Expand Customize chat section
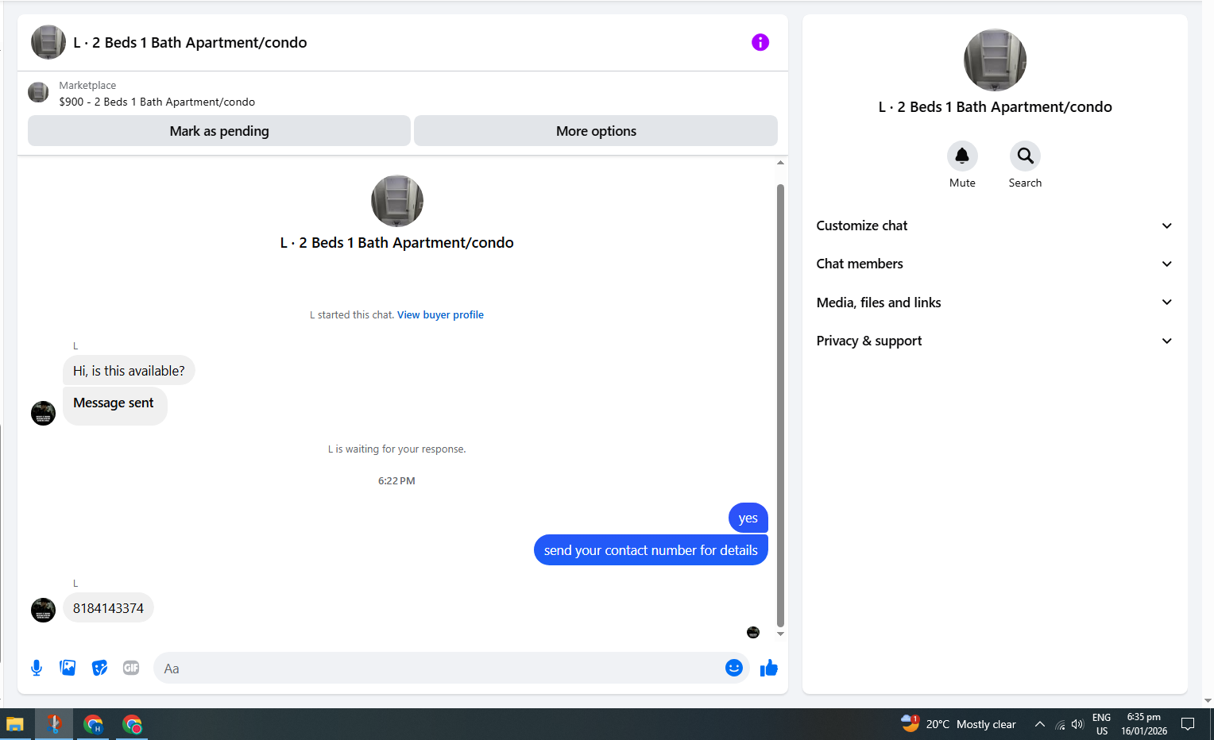Viewport: 1214px width, 740px height. (x=995, y=225)
